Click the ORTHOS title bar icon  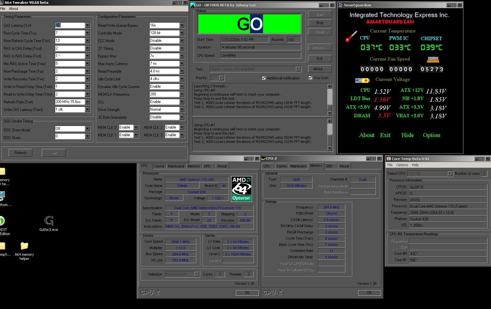point(193,5)
